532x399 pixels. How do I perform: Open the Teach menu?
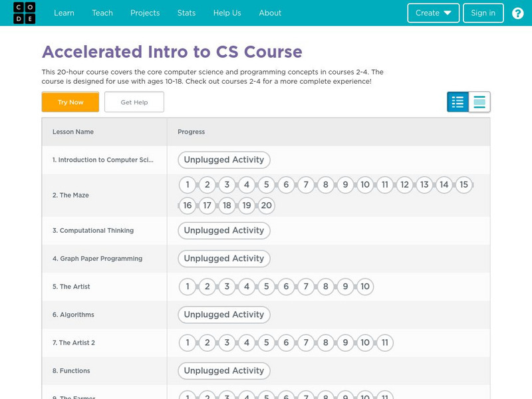point(102,13)
